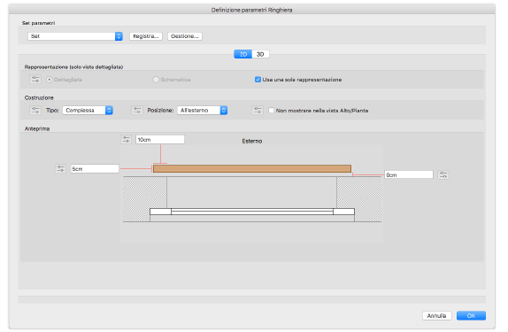Screen dimensions: 508x332
Task: Click the orange railing bar in preview
Action: tap(252, 168)
